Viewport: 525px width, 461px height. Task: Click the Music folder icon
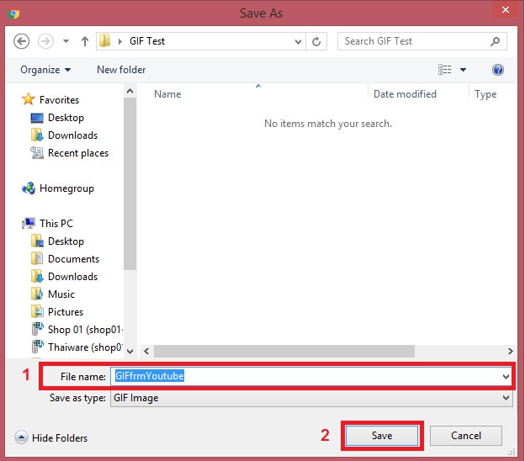(37, 294)
